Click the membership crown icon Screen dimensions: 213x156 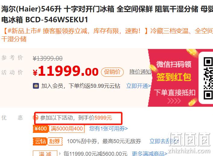point(36,86)
